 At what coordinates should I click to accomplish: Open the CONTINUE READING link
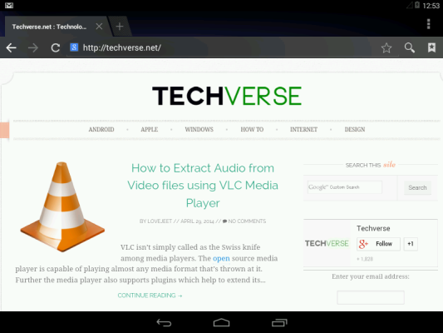point(150,296)
